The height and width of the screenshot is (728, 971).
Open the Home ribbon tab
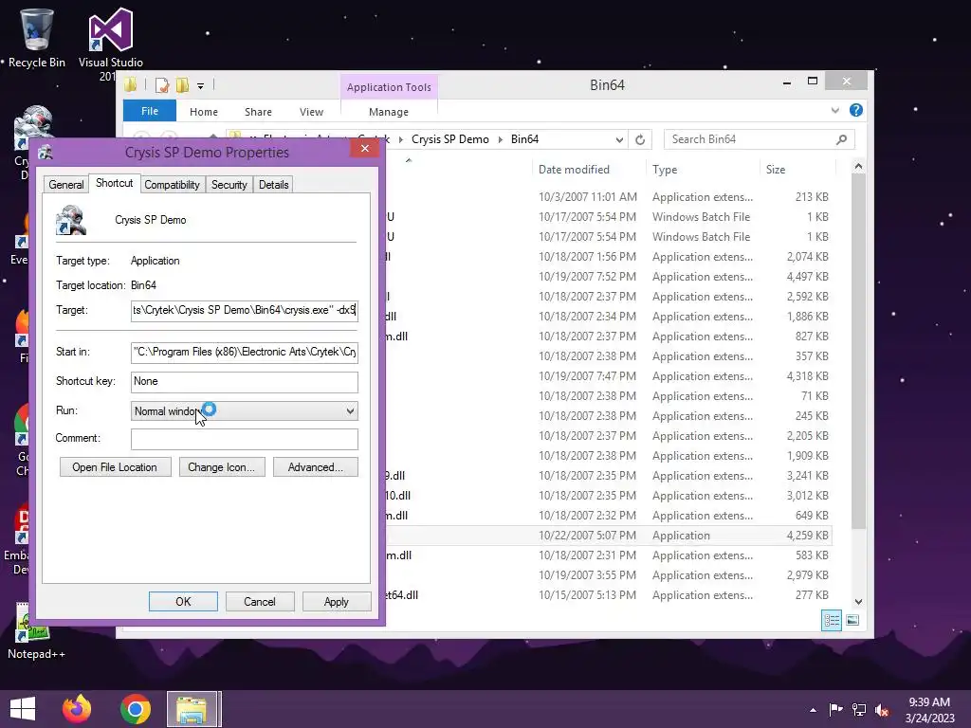click(204, 112)
